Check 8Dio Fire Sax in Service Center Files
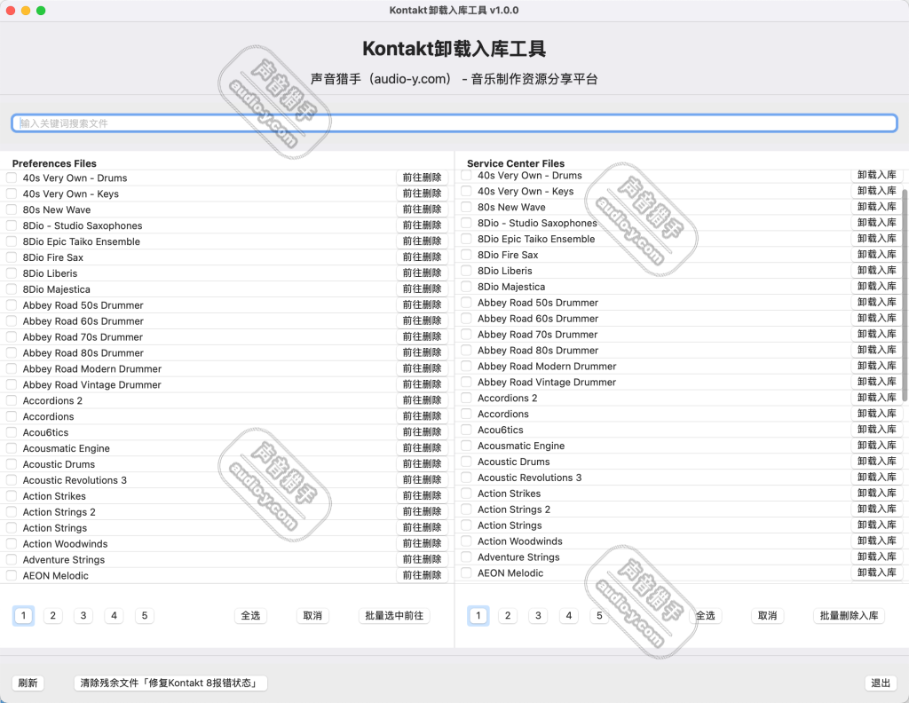909x703 pixels. click(x=466, y=255)
